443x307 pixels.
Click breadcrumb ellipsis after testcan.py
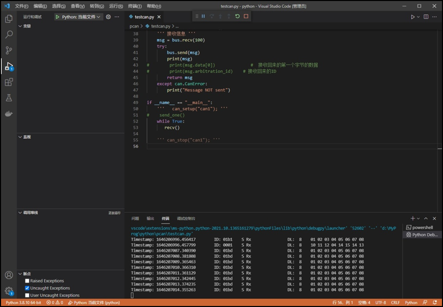(x=177, y=26)
